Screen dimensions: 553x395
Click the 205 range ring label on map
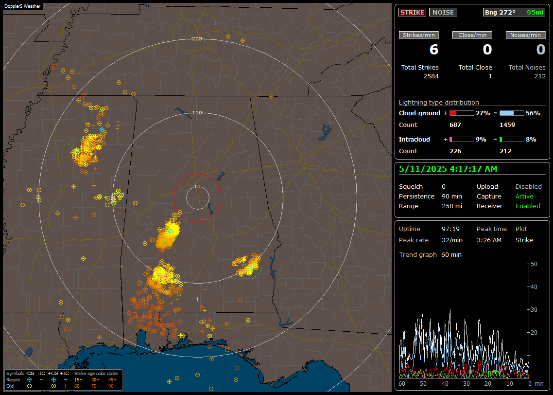(197, 39)
